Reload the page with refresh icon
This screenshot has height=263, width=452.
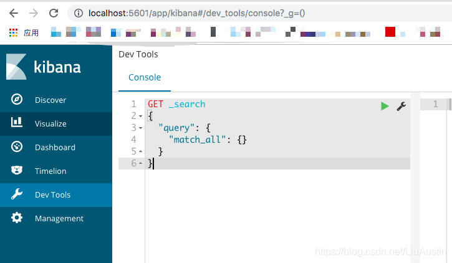pyautogui.click(x=54, y=13)
